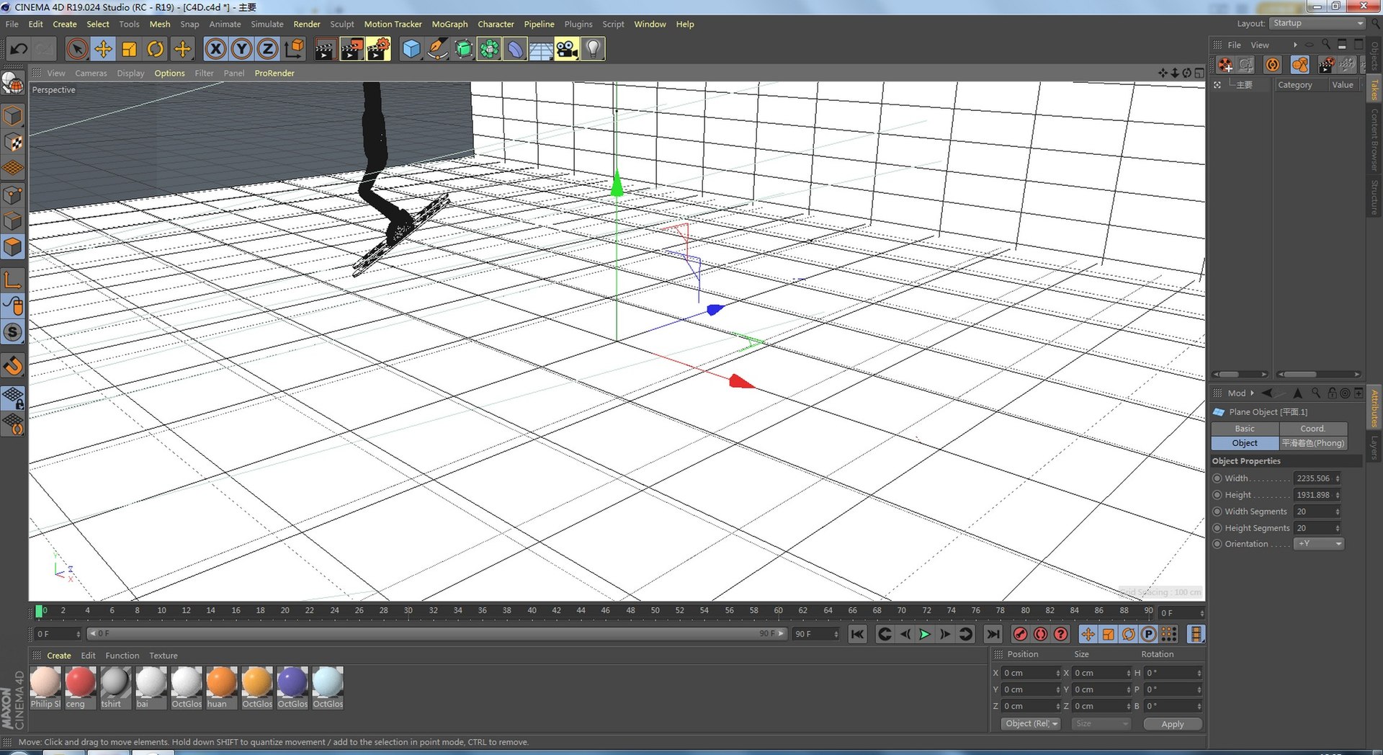Open Edit Render Settings icon

tap(378, 49)
